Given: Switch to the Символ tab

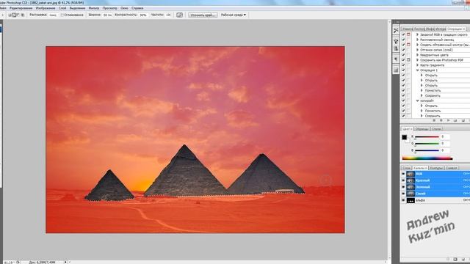Looking at the screenshot, I should tap(452, 168).
